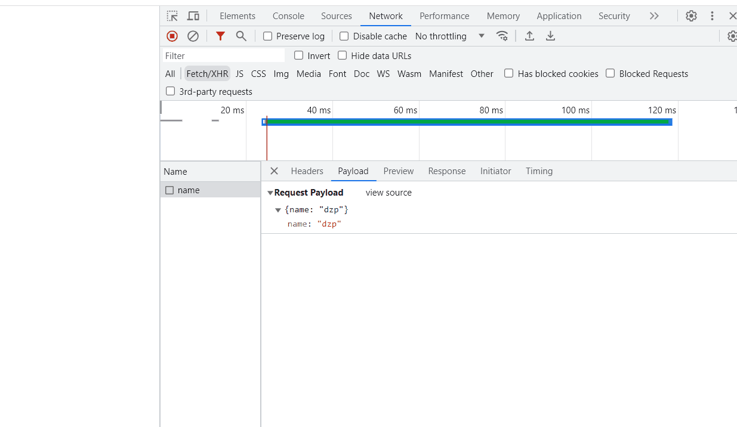Open the Timing detail tab

539,171
